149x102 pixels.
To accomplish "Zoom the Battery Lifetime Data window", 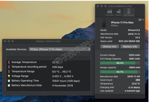I will (x=12, y=41).
